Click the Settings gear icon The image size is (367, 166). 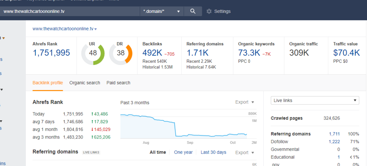pyautogui.click(x=209, y=11)
